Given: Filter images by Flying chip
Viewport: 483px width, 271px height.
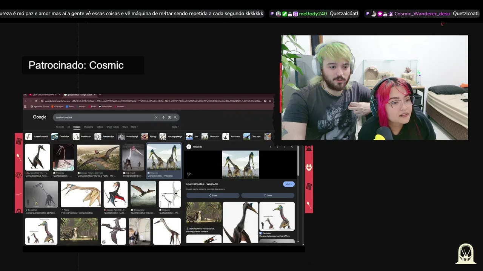Looking at the screenshot, I should pos(149,137).
